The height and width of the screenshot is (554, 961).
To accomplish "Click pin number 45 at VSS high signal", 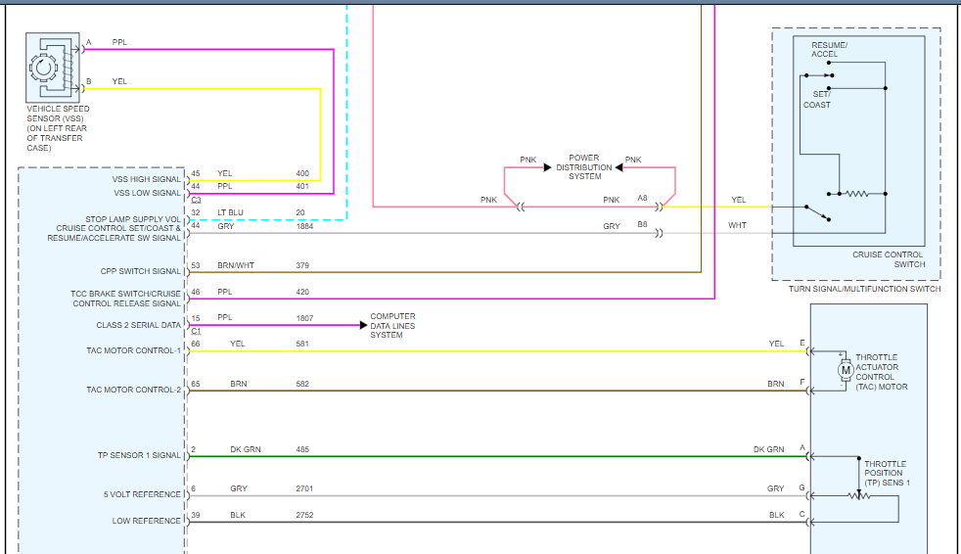I will click(x=196, y=173).
